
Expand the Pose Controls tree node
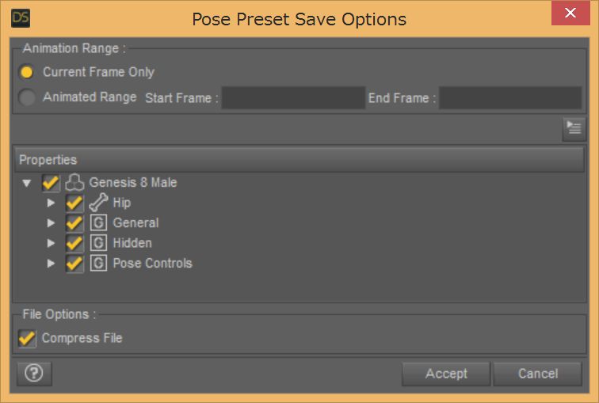[51, 264]
